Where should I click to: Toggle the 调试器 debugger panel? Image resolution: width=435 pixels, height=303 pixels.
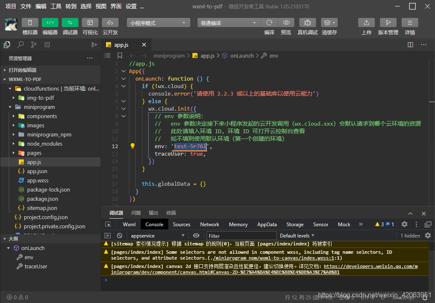[70, 23]
